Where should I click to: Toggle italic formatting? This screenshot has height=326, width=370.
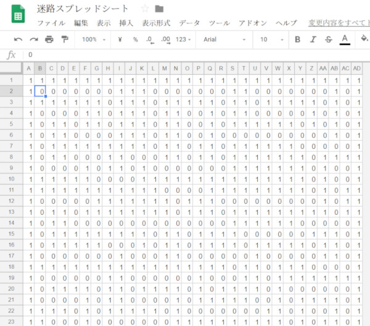pyautogui.click(x=313, y=40)
